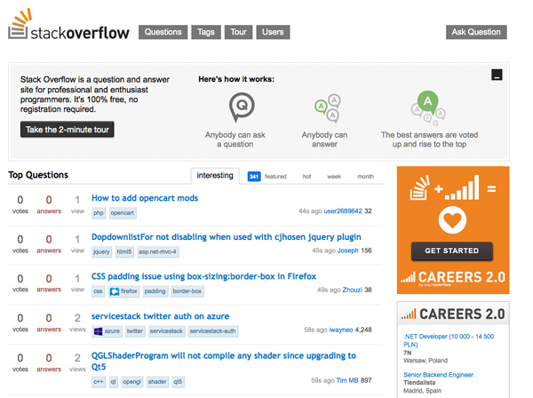Click the CAREERS 2.0 orange banner logo
Image resolution: width=533 pixels, height=398 pixels.
[453, 278]
